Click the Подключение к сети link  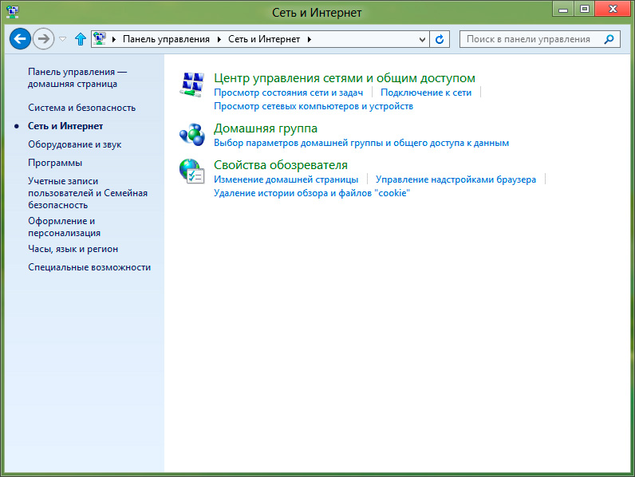(425, 93)
